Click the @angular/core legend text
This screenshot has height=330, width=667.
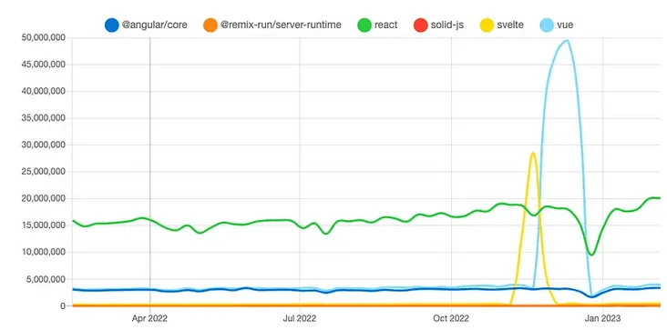tap(154, 25)
